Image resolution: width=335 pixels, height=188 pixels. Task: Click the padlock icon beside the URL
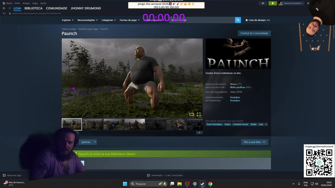10,13
